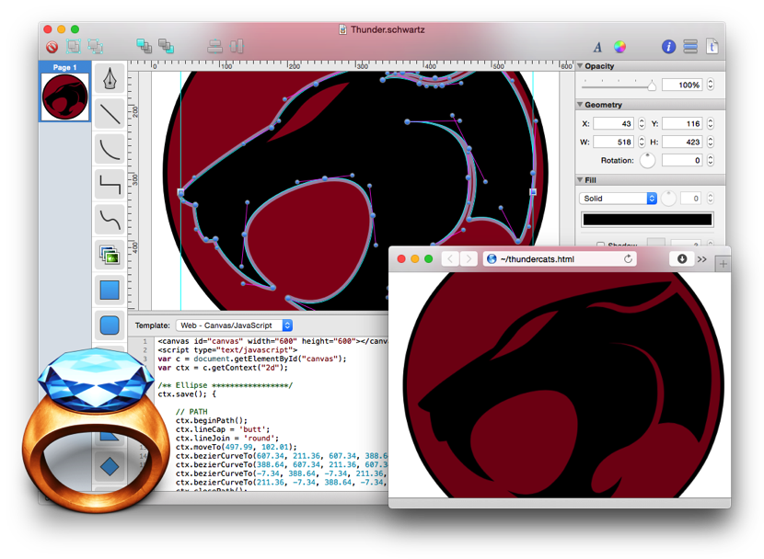
Task: Click the Group objects toolbar icon
Action: click(x=74, y=46)
